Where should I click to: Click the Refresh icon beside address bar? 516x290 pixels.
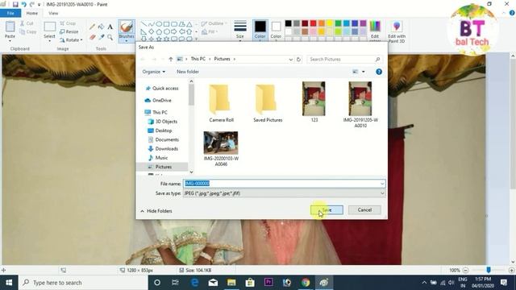pyautogui.click(x=298, y=59)
